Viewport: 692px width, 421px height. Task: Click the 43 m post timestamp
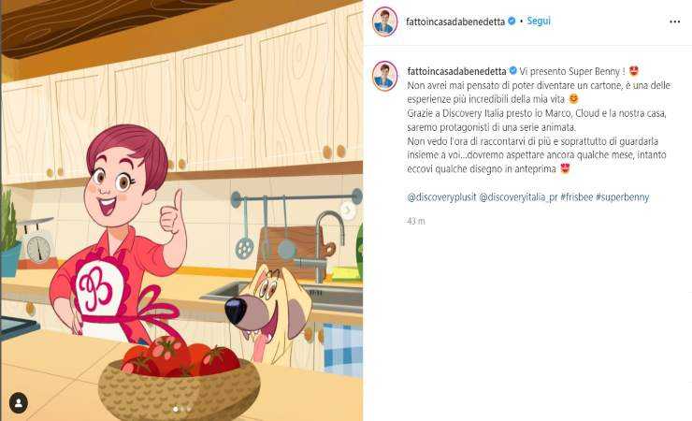(416, 221)
